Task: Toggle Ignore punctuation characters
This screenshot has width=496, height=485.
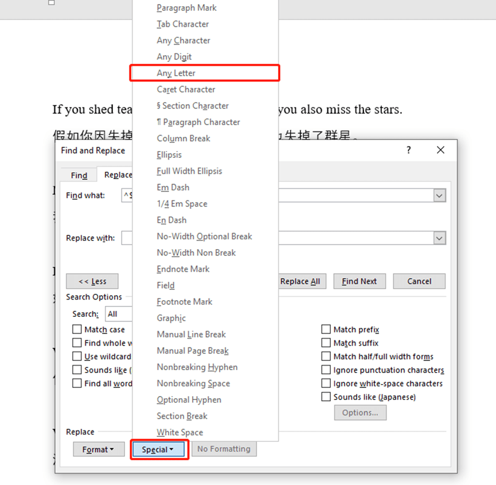Action: (x=327, y=370)
